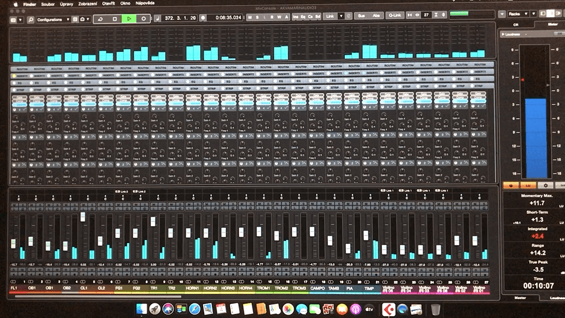
Task: Click the Q-Link button
Action: tap(393, 16)
